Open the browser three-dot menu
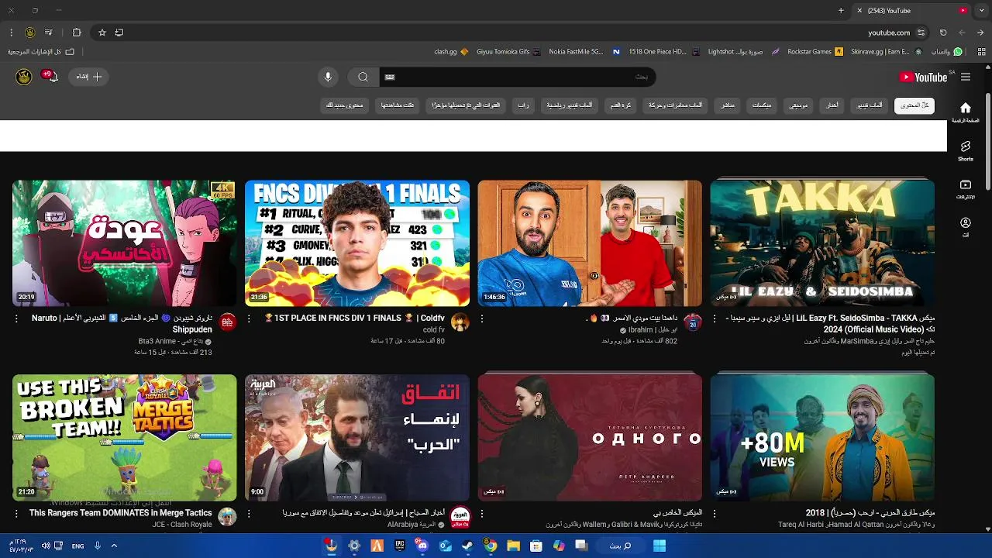992x558 pixels. [x=11, y=33]
